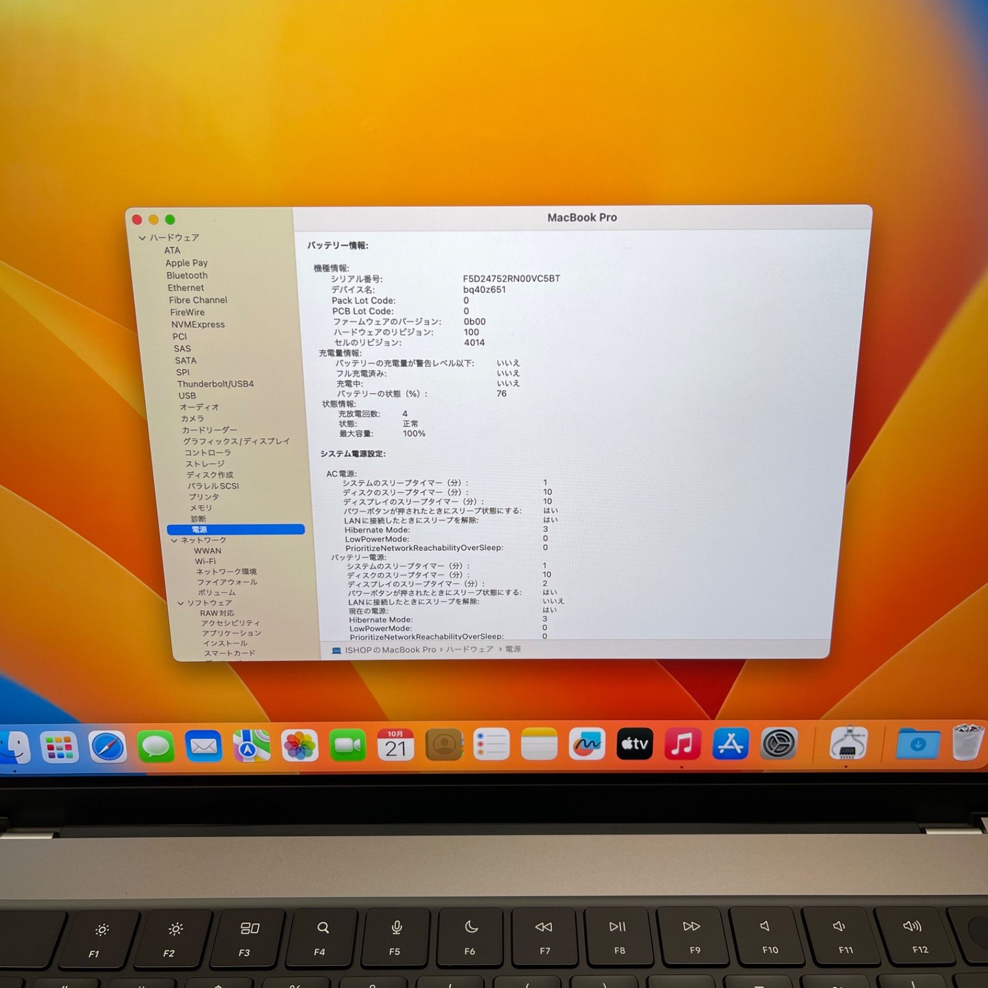The height and width of the screenshot is (988, 988).
Task: Collapse the ネットワーク section
Action: [174, 540]
